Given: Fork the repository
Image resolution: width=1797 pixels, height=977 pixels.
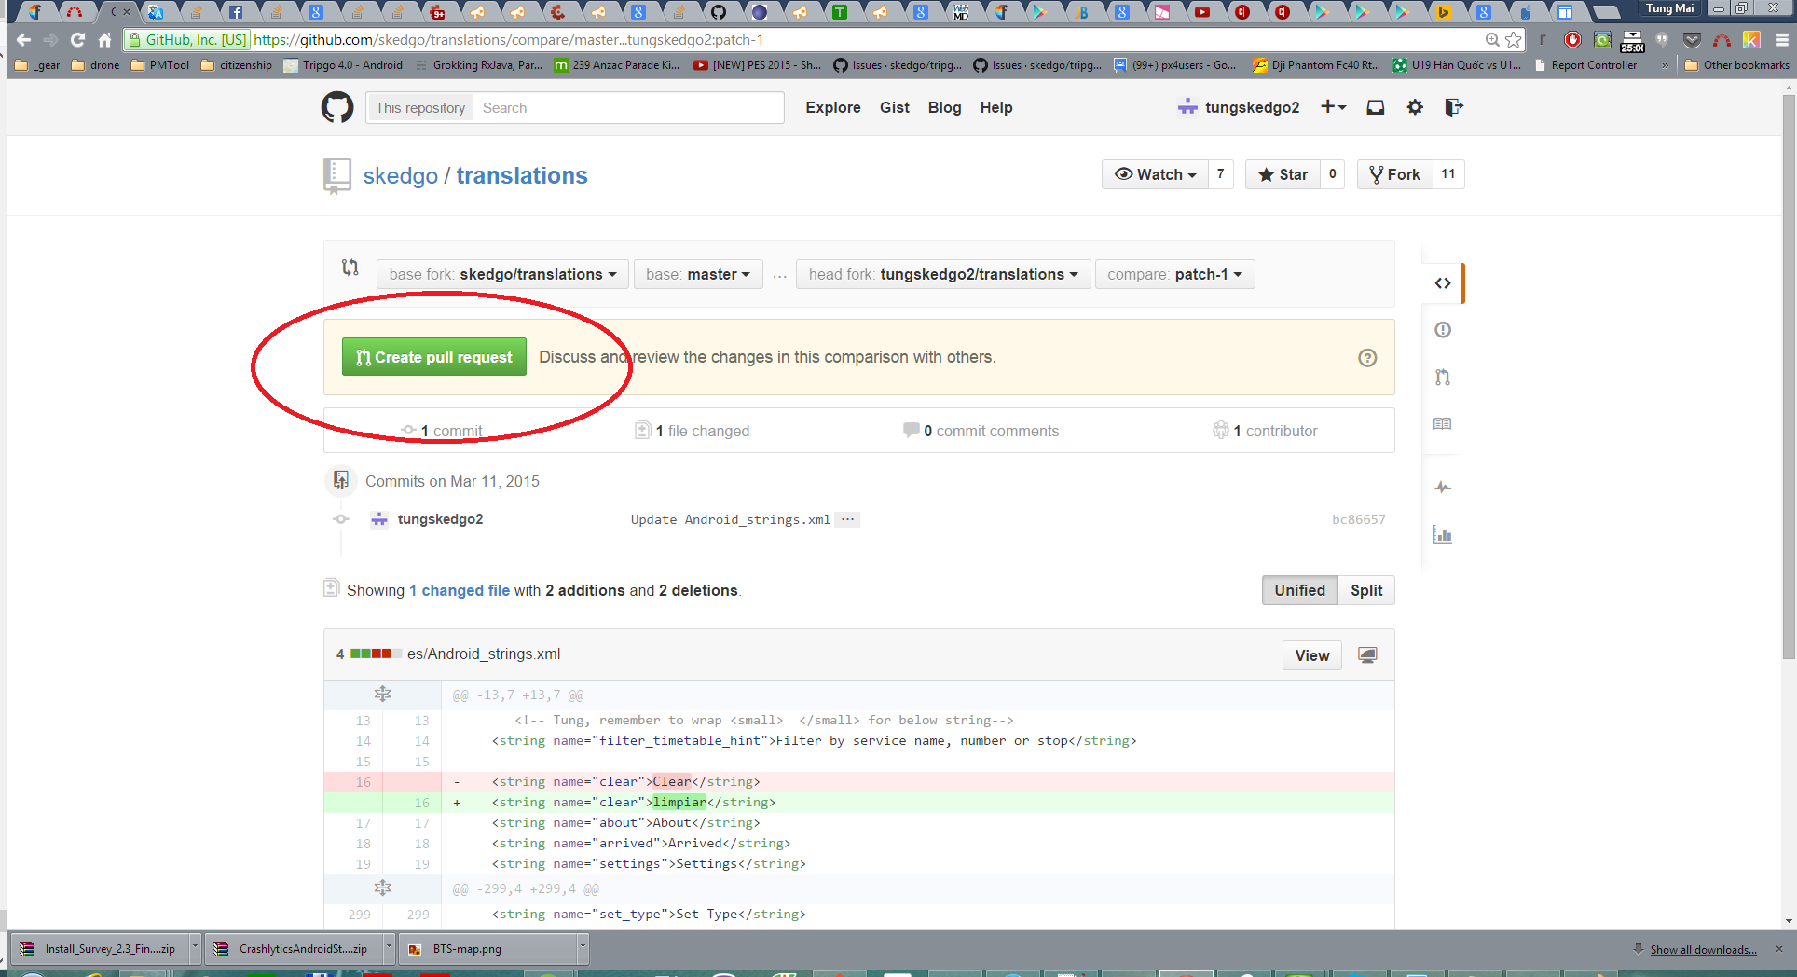Looking at the screenshot, I should click(1394, 174).
